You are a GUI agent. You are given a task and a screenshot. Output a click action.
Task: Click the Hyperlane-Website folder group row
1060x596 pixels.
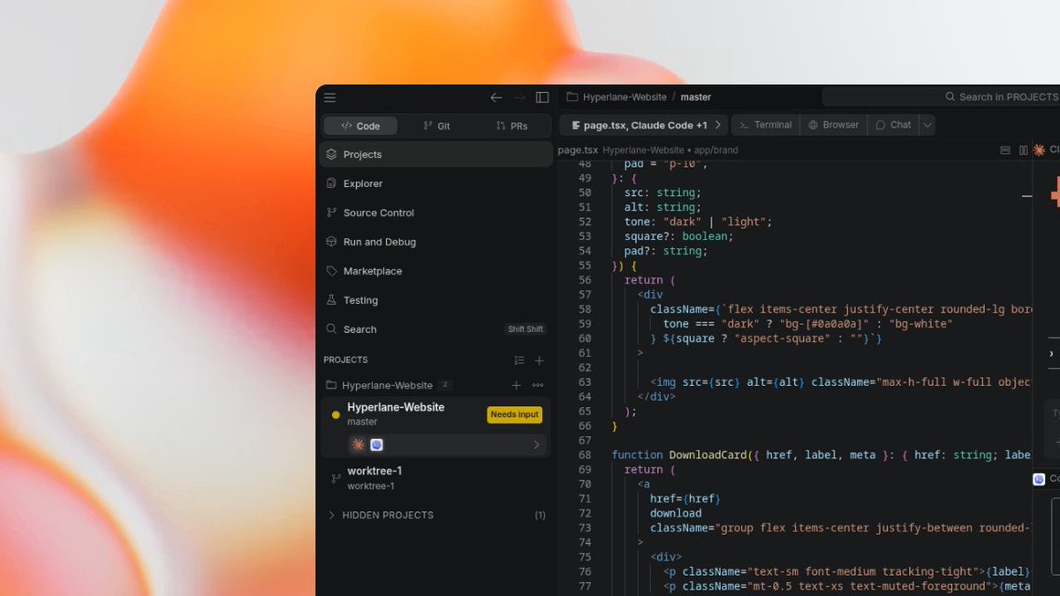(436, 385)
